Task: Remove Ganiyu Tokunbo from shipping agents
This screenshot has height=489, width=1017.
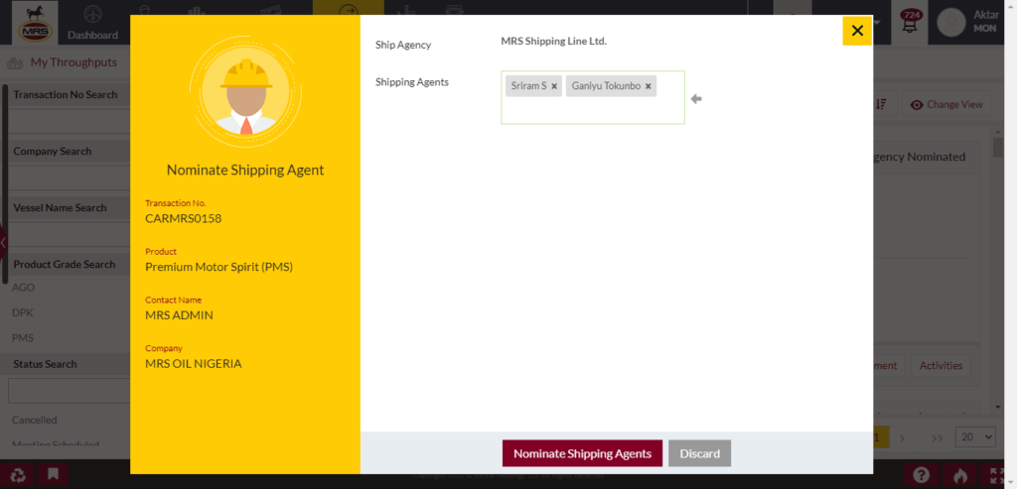Action: click(x=648, y=86)
